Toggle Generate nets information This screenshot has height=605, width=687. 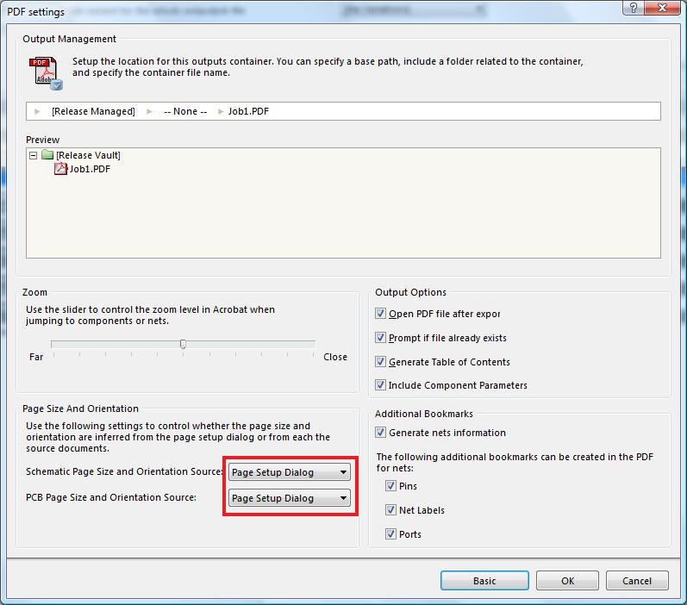point(380,433)
